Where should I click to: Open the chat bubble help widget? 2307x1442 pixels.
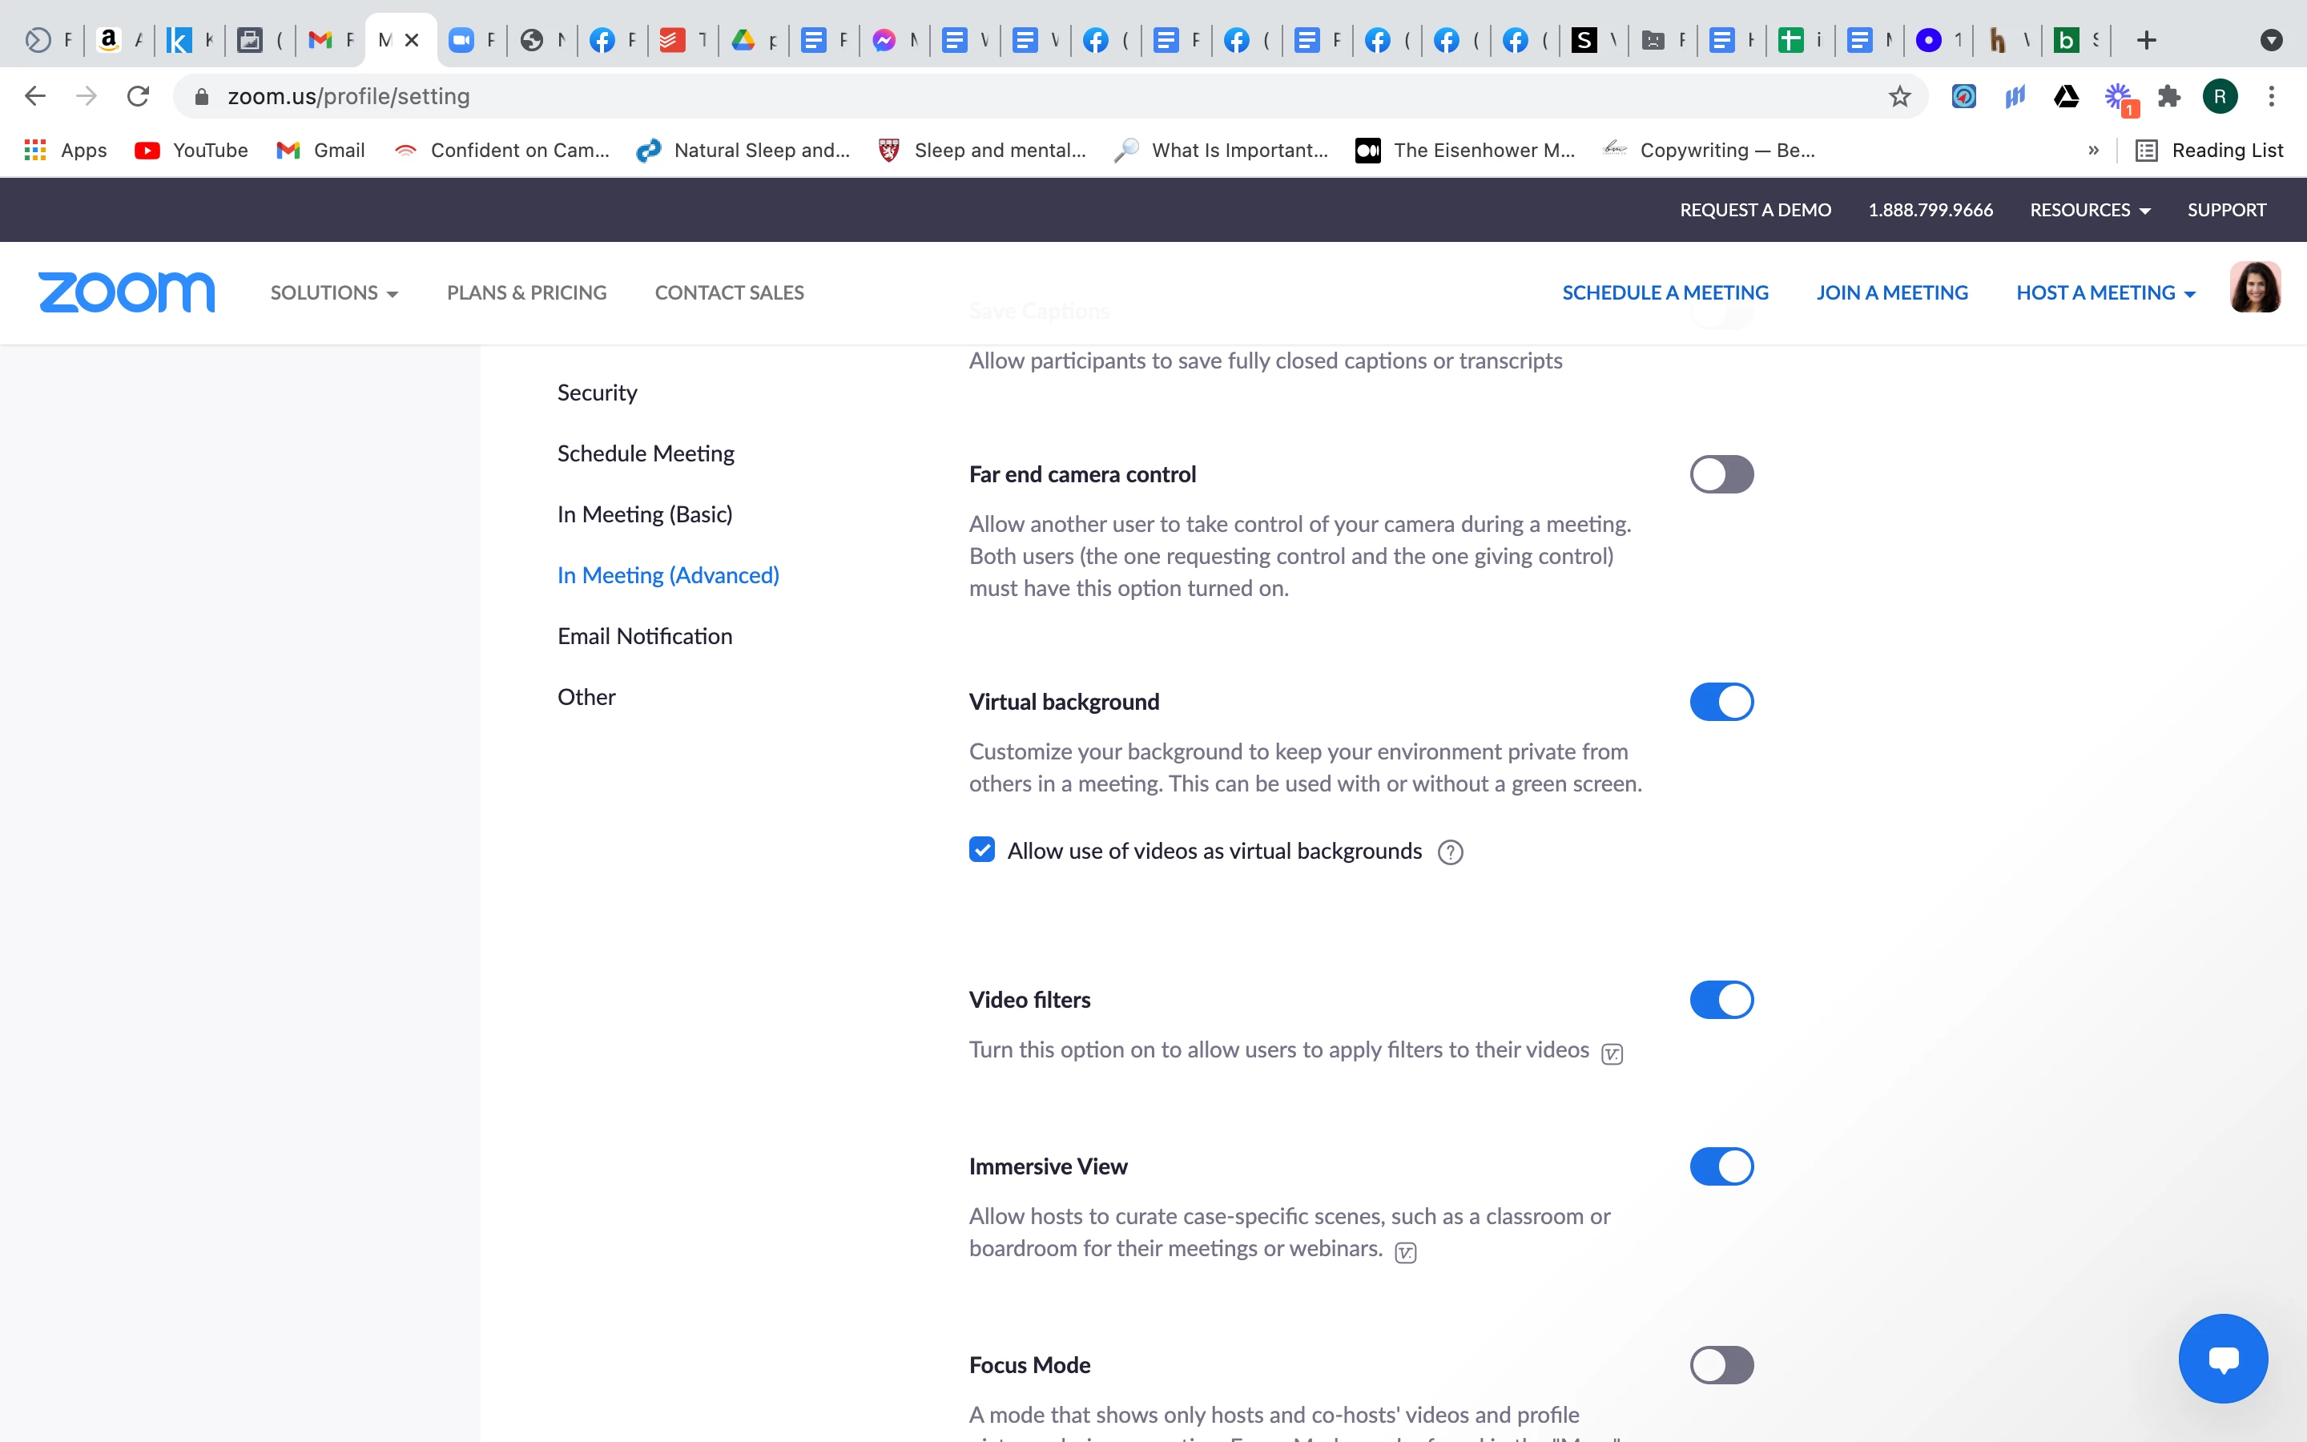(2222, 1358)
